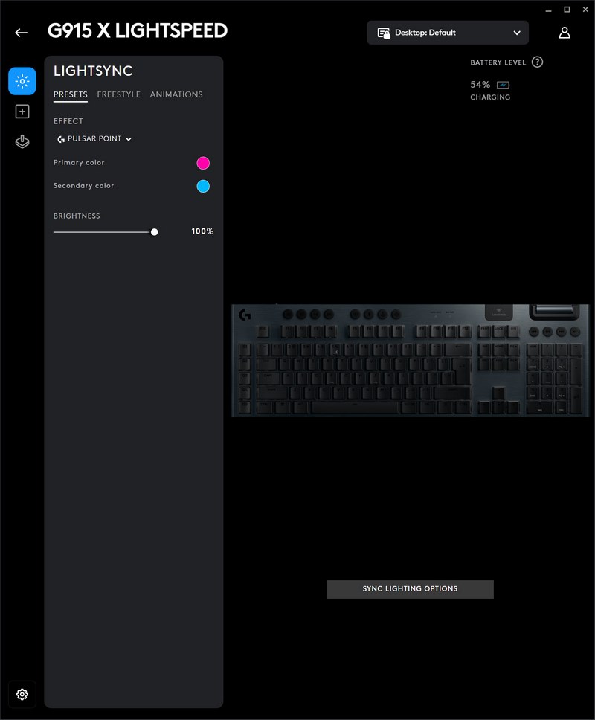Open settings gear icon at bottom left

22,694
